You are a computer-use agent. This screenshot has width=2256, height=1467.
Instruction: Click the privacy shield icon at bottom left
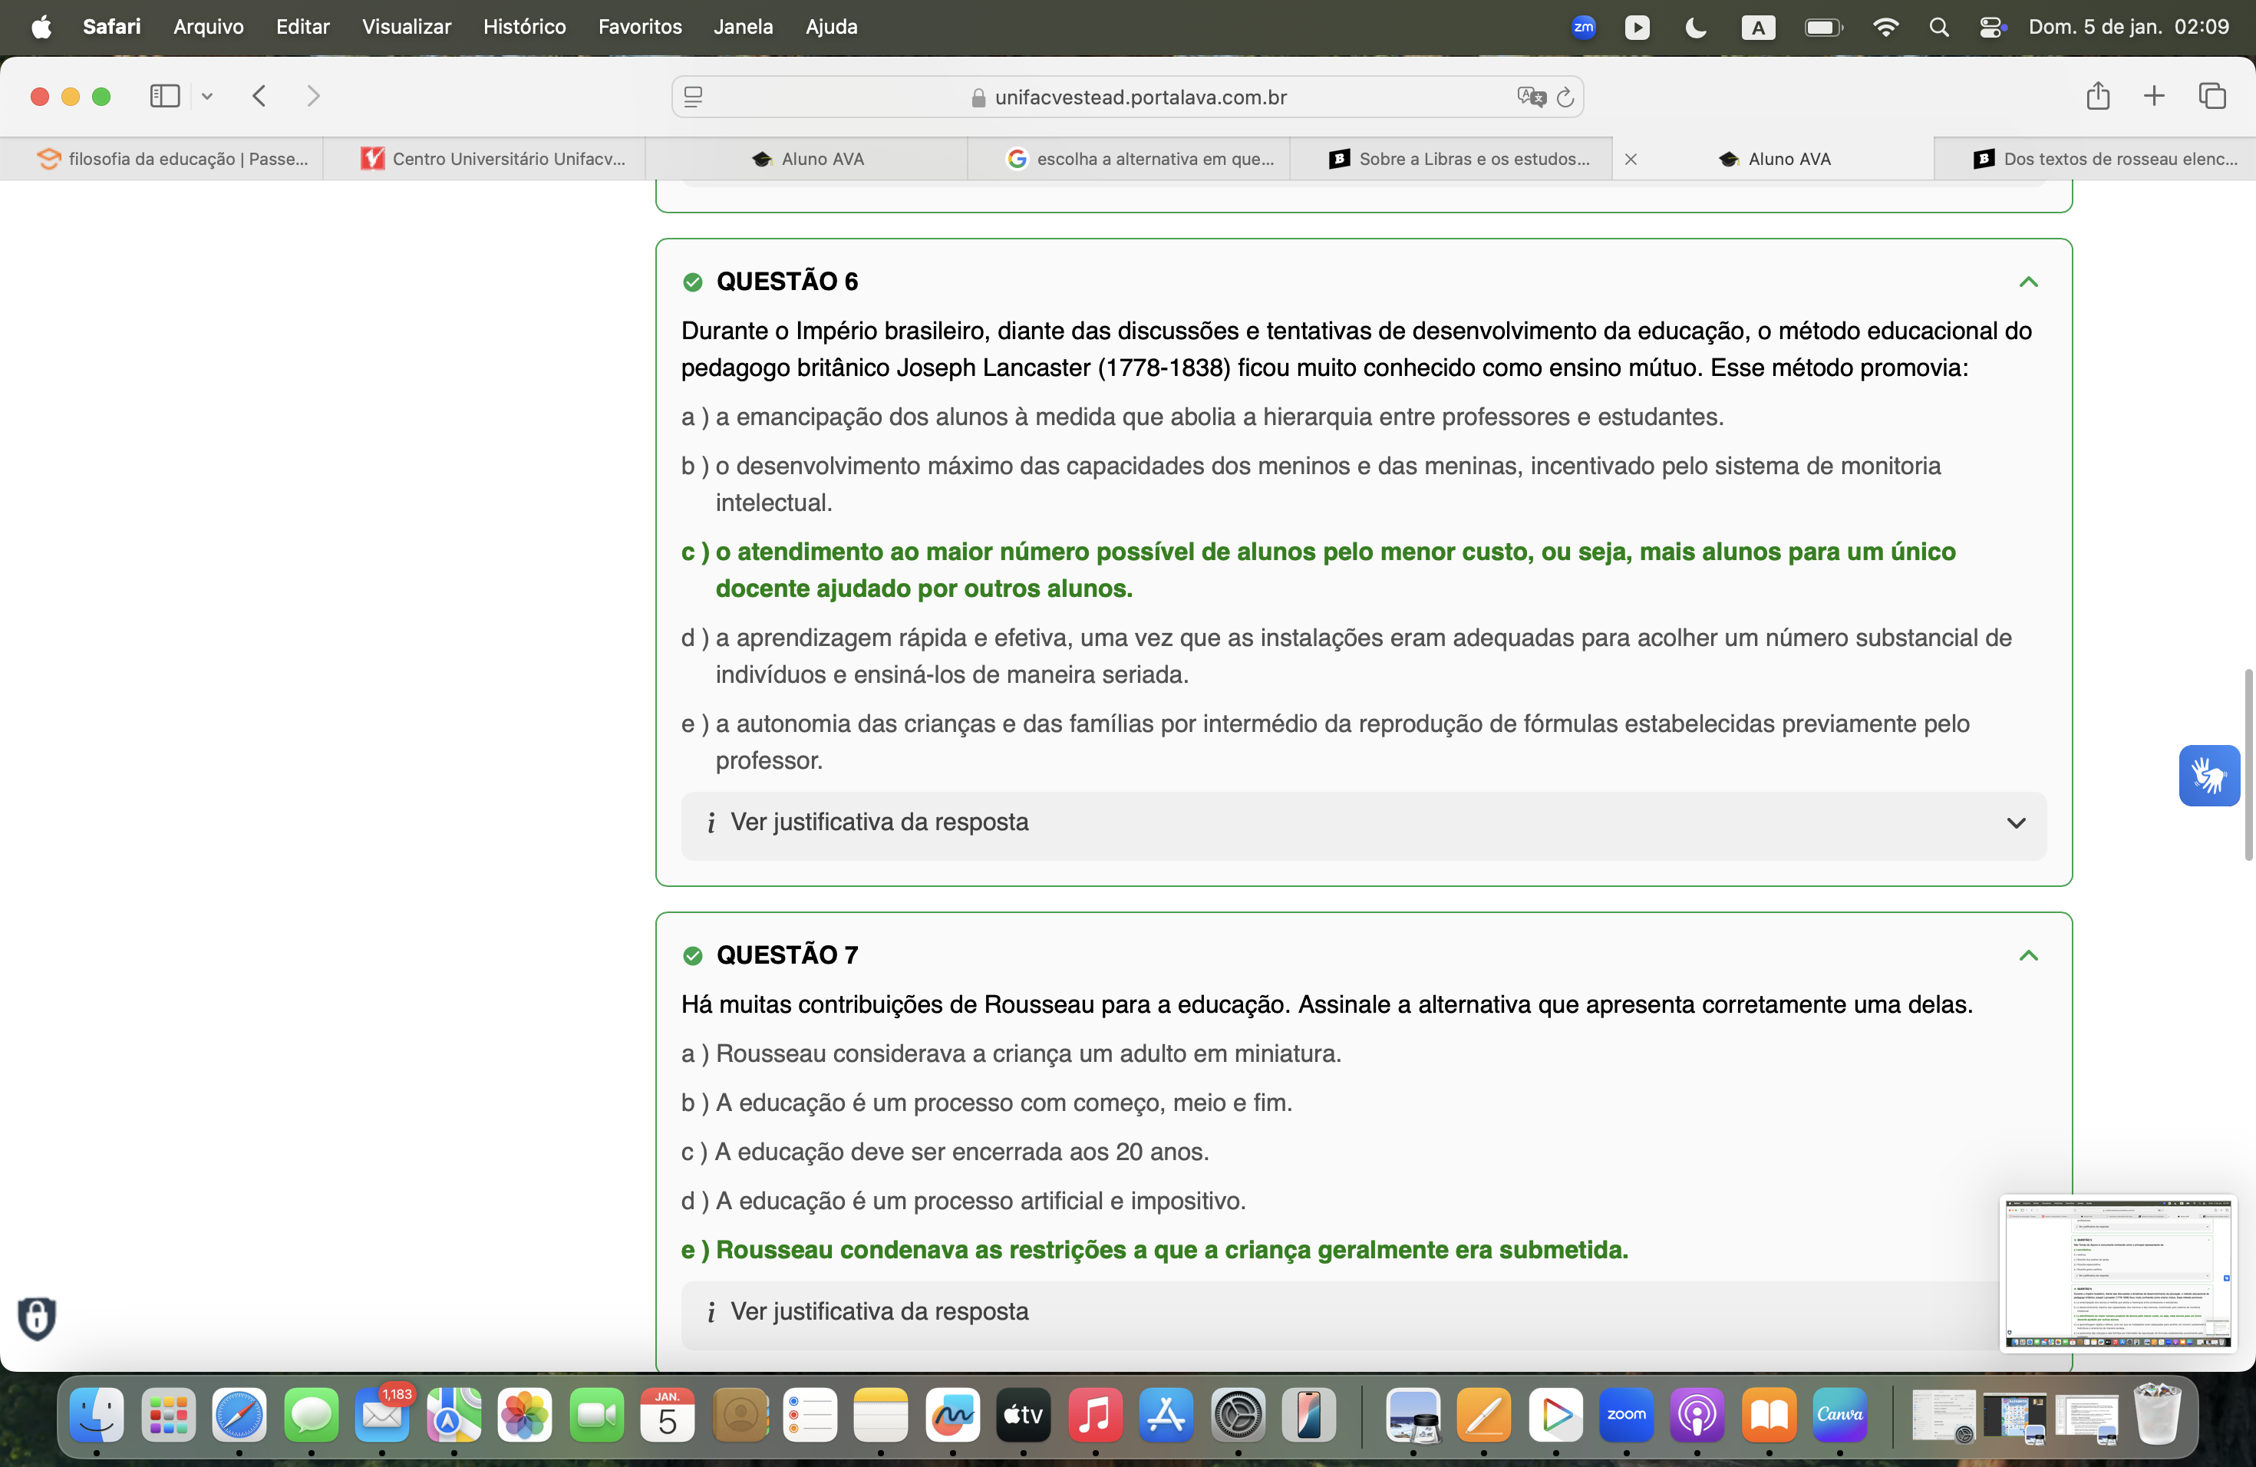click(37, 1317)
